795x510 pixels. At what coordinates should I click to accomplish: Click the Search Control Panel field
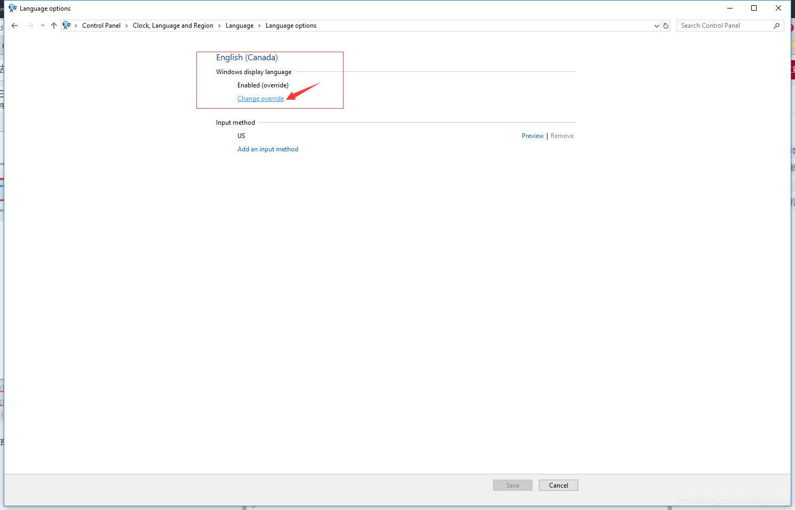click(x=730, y=26)
